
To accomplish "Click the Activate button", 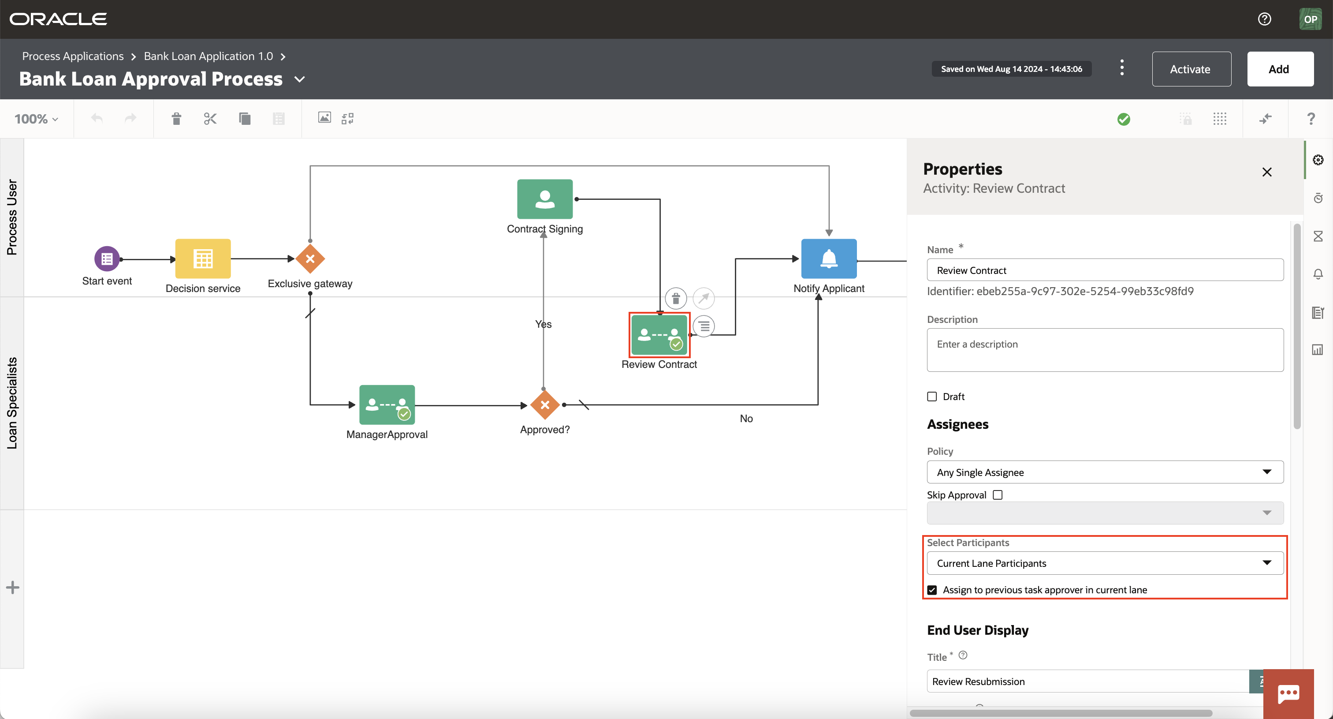I will pyautogui.click(x=1191, y=69).
